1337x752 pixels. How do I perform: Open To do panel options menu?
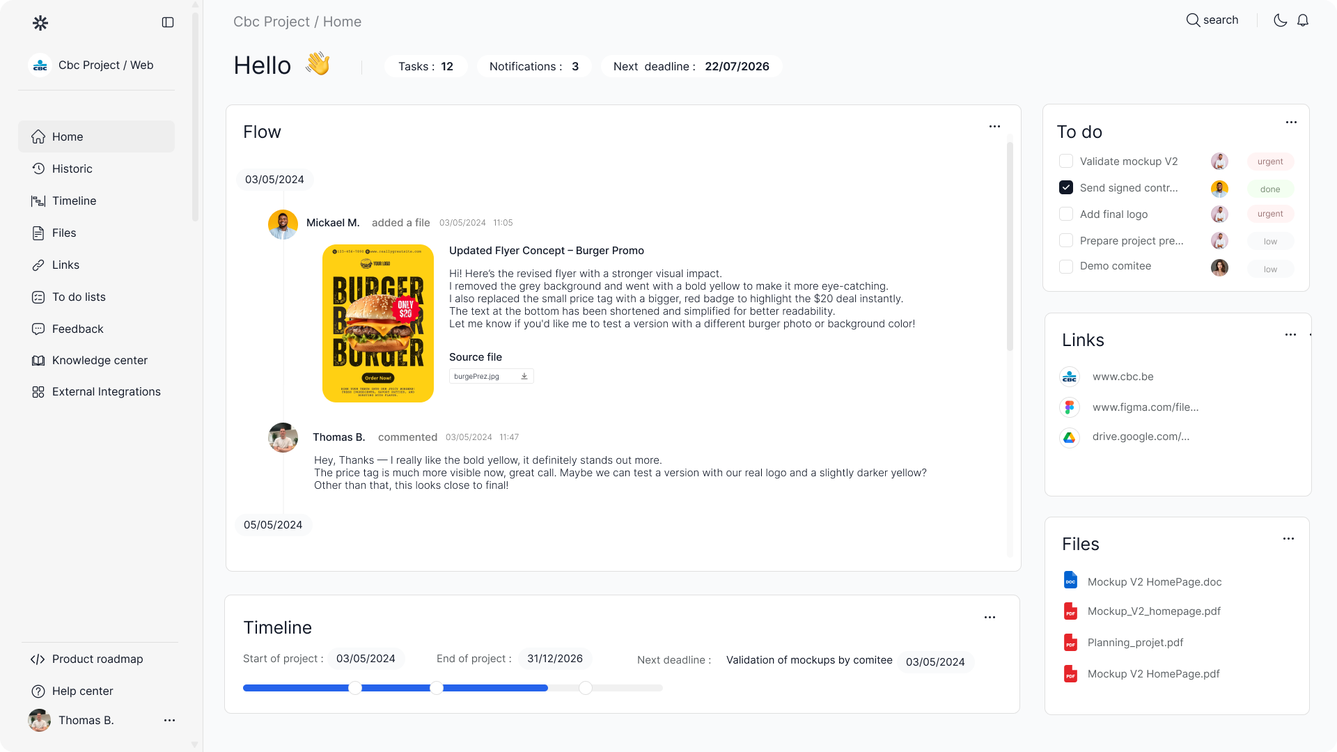1291,123
